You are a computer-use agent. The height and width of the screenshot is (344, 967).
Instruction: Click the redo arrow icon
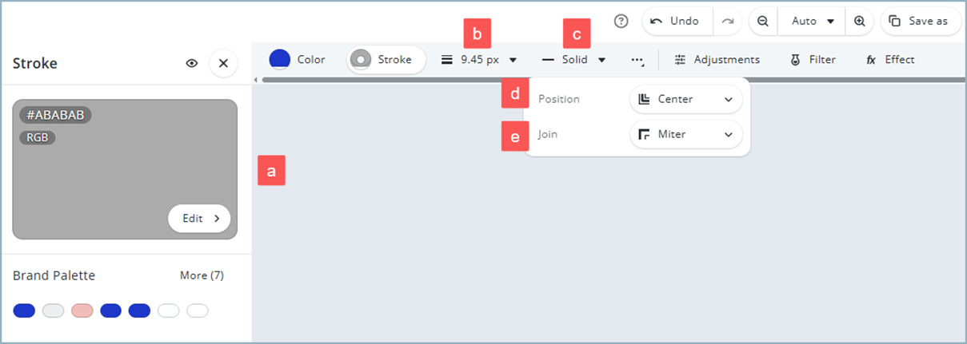(x=727, y=22)
